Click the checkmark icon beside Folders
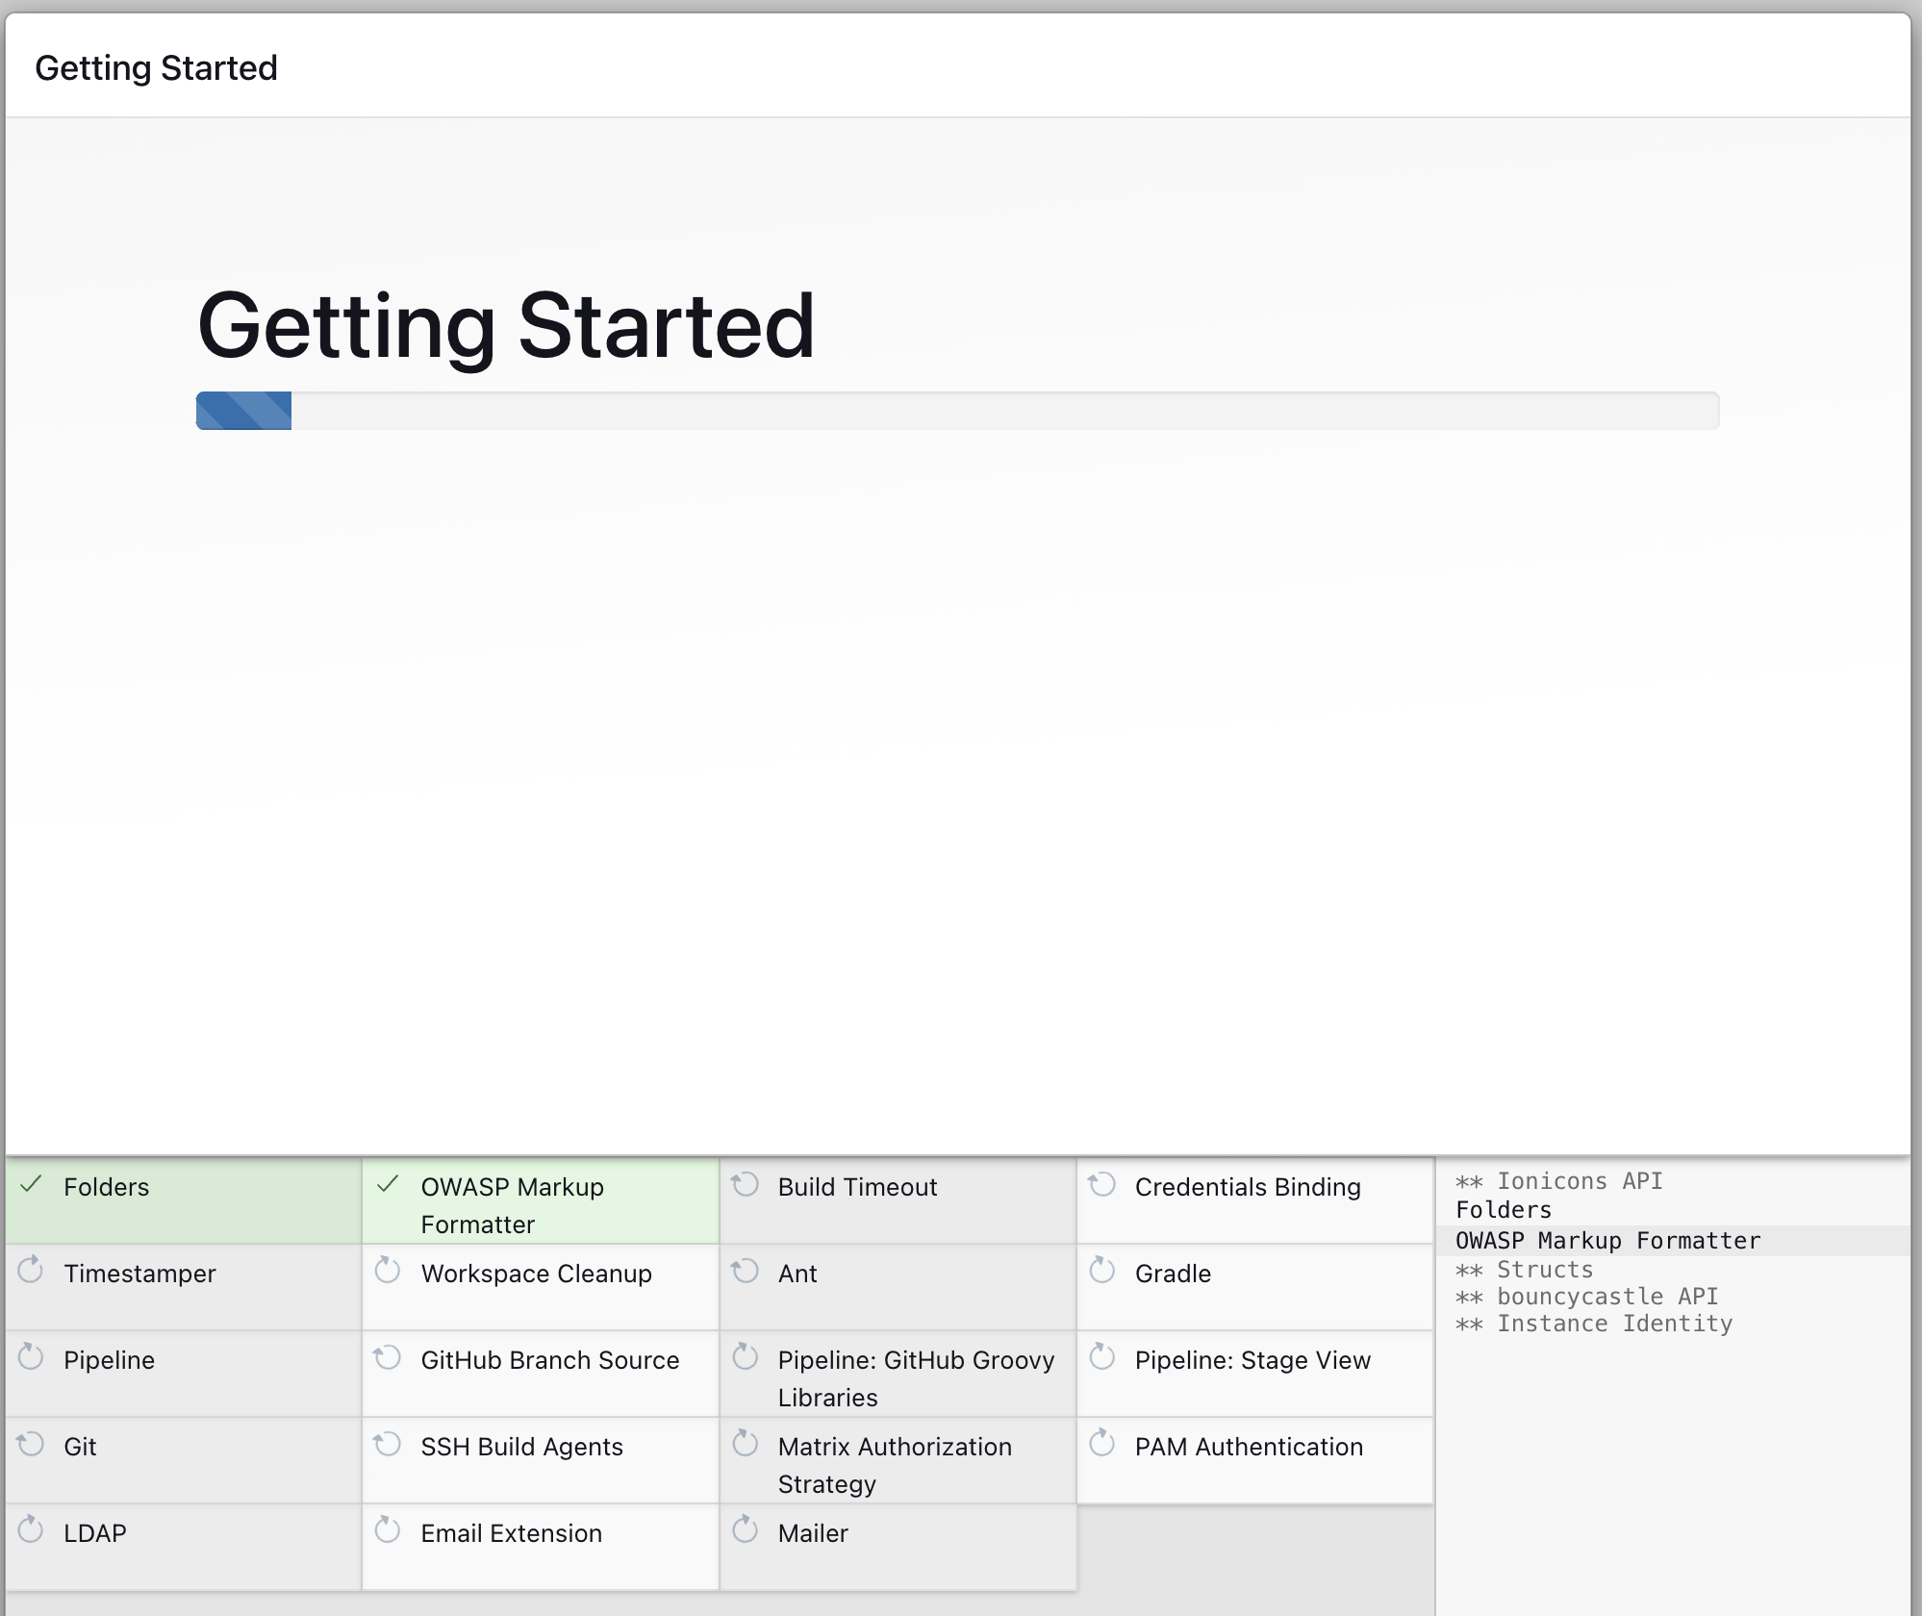Screen dimensions: 1922x1616 click(31, 1184)
